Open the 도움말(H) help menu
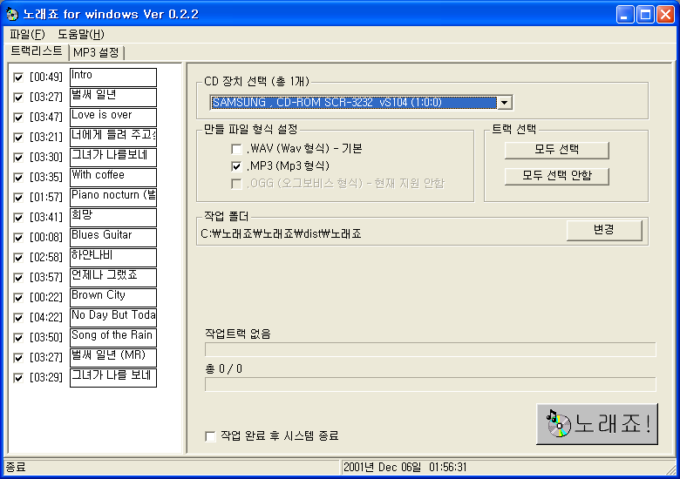Screen dimensions: 680x479 click(x=80, y=35)
